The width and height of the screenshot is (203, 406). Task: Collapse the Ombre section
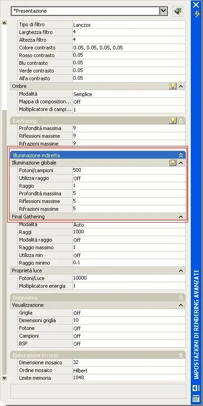point(181,86)
